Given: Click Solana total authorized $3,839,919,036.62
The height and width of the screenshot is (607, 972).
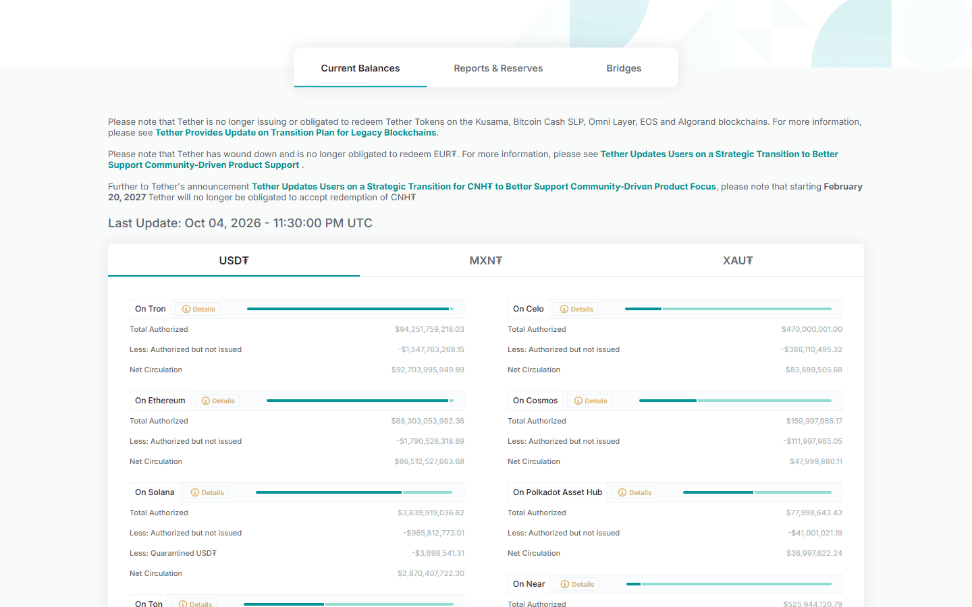Looking at the screenshot, I should [431, 513].
